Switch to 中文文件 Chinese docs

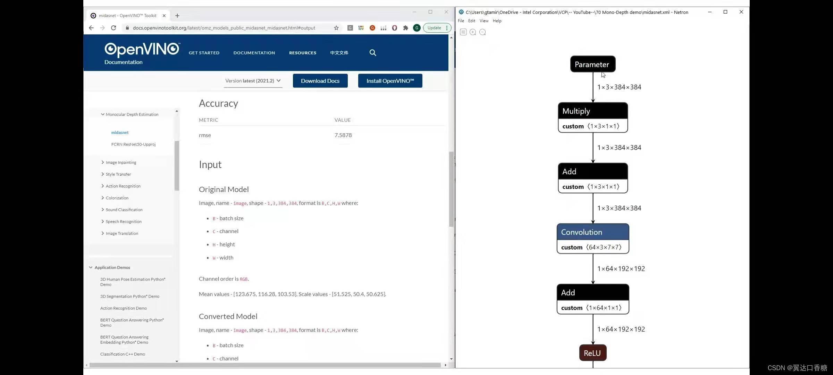click(339, 53)
